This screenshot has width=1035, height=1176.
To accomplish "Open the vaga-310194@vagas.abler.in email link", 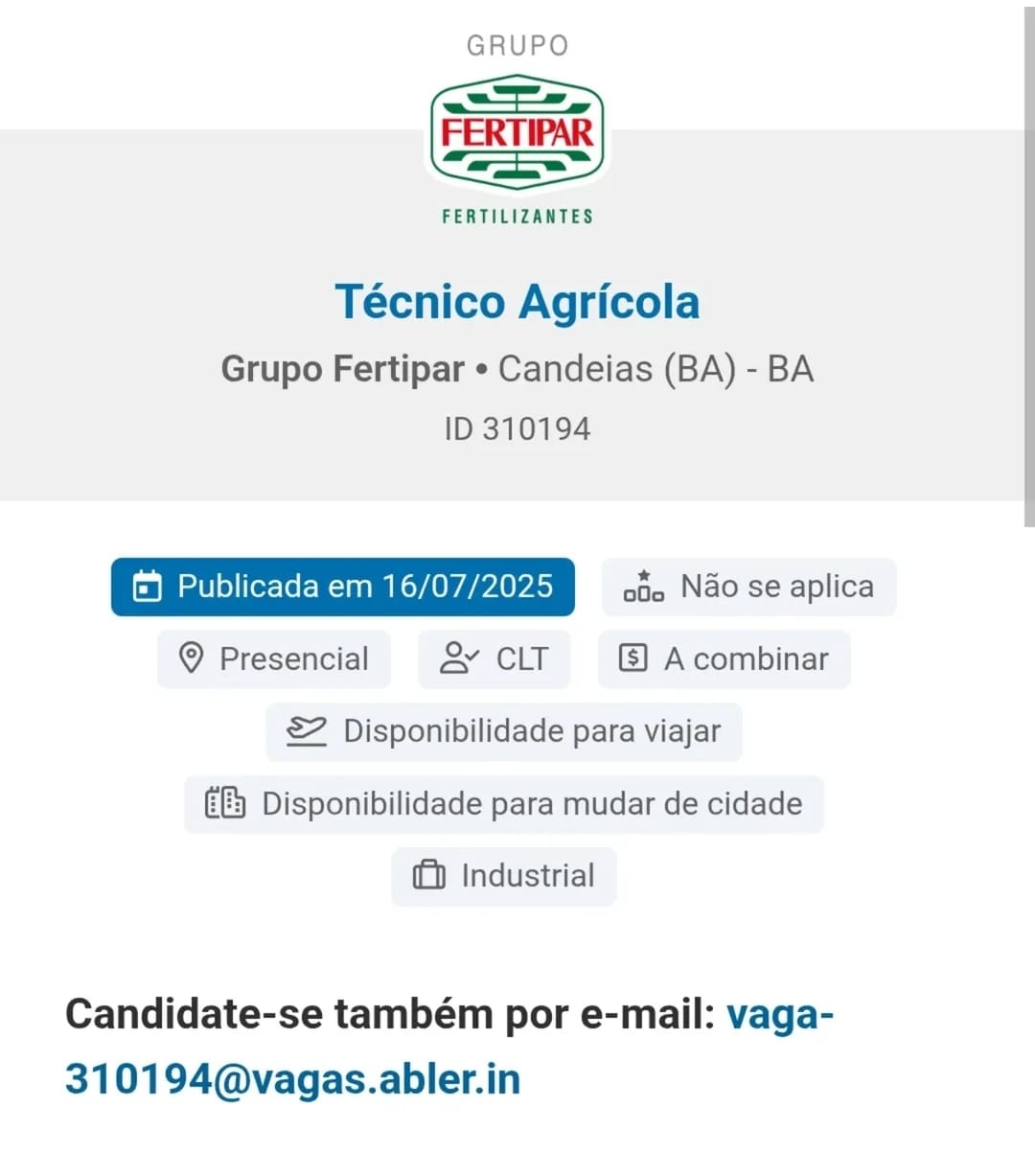I will click(x=449, y=1047).
